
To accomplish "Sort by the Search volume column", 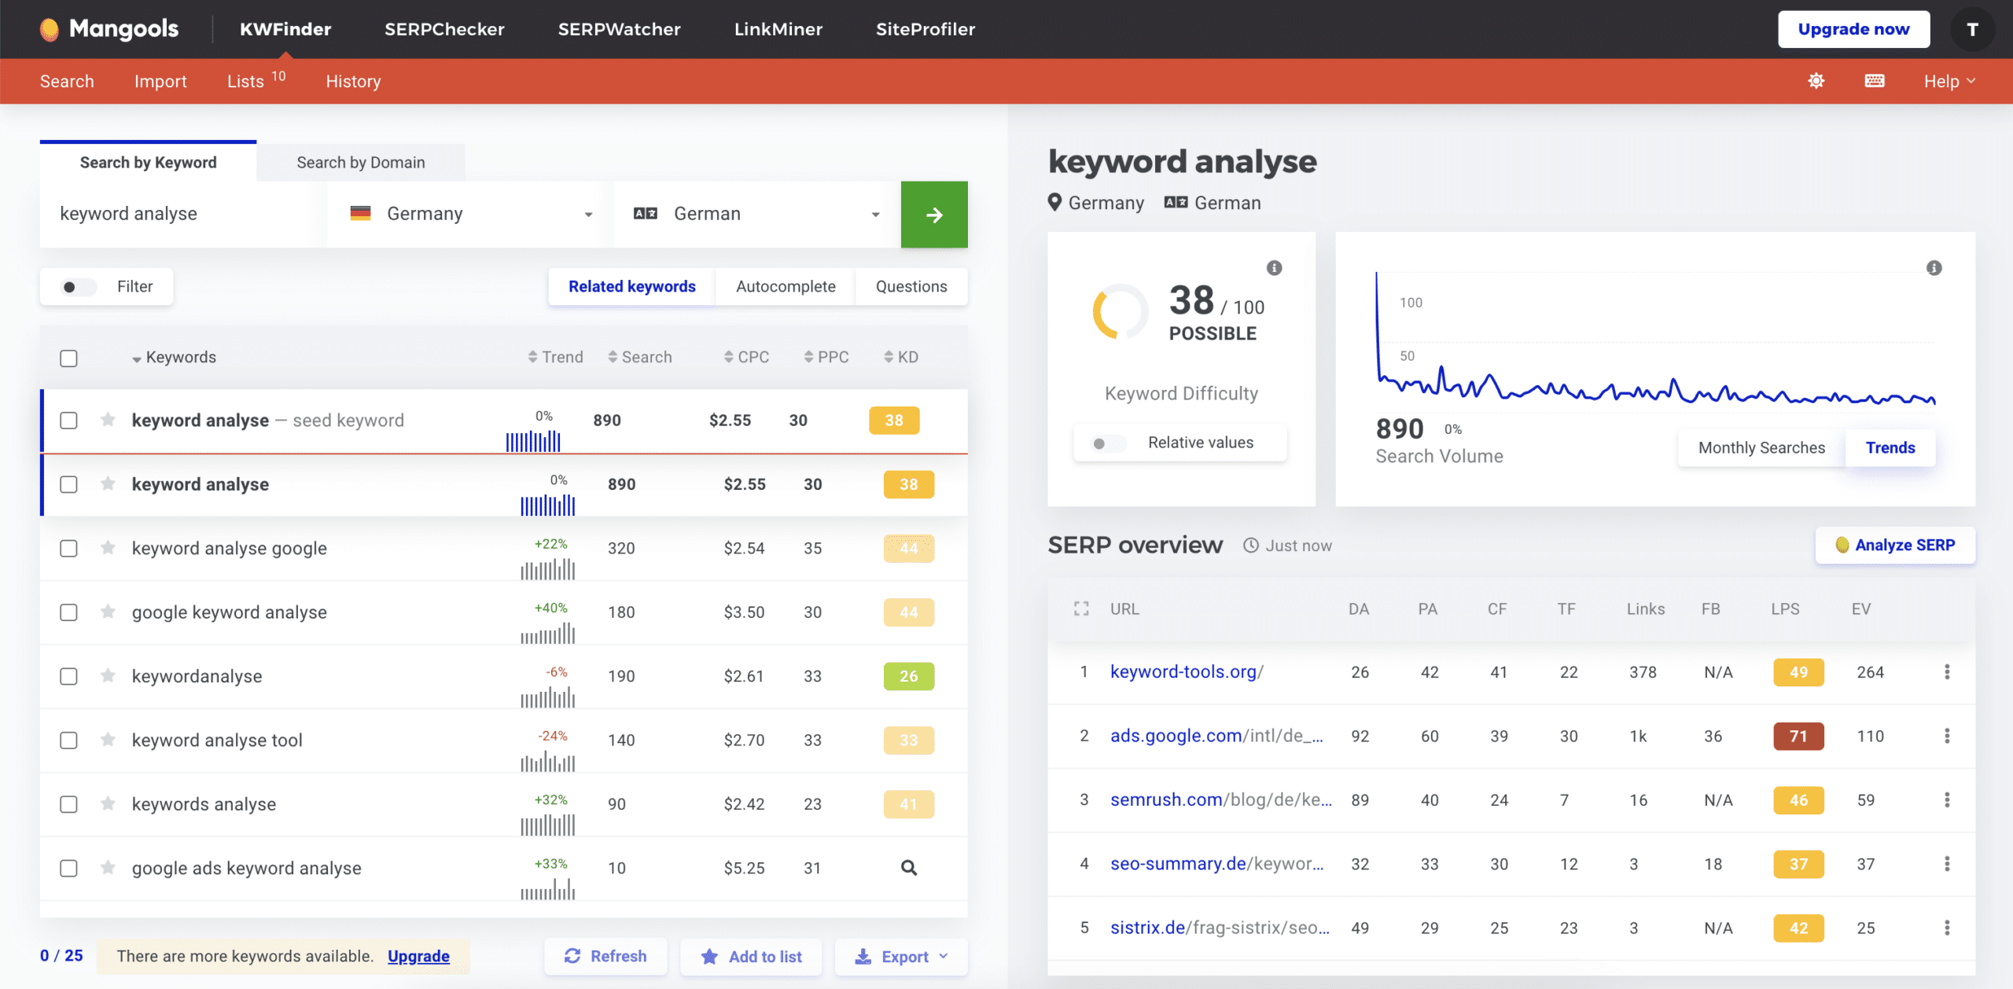I will click(640, 357).
